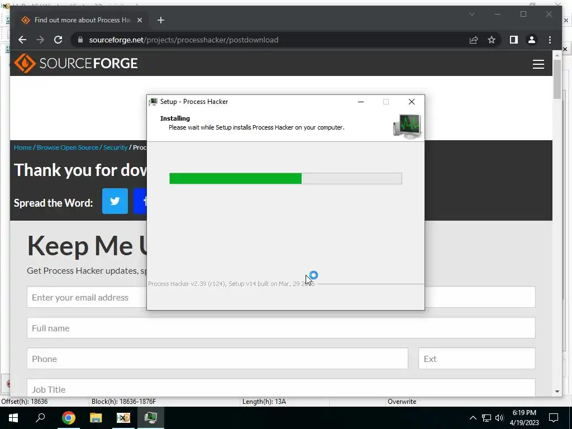Open the SourceForge hamburger menu
This screenshot has height=429, width=572.
point(538,64)
